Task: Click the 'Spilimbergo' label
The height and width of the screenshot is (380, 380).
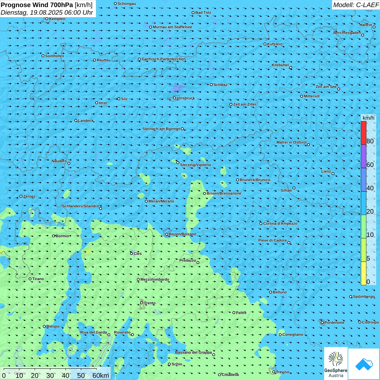Action: click(x=364, y=296)
